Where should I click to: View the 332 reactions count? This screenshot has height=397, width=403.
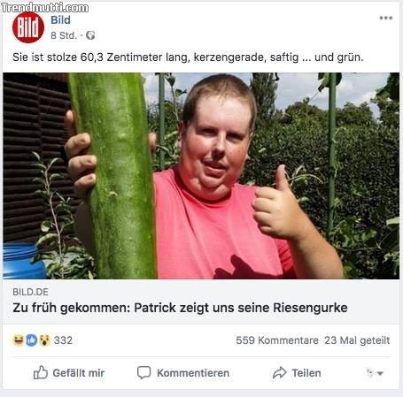click(x=63, y=340)
